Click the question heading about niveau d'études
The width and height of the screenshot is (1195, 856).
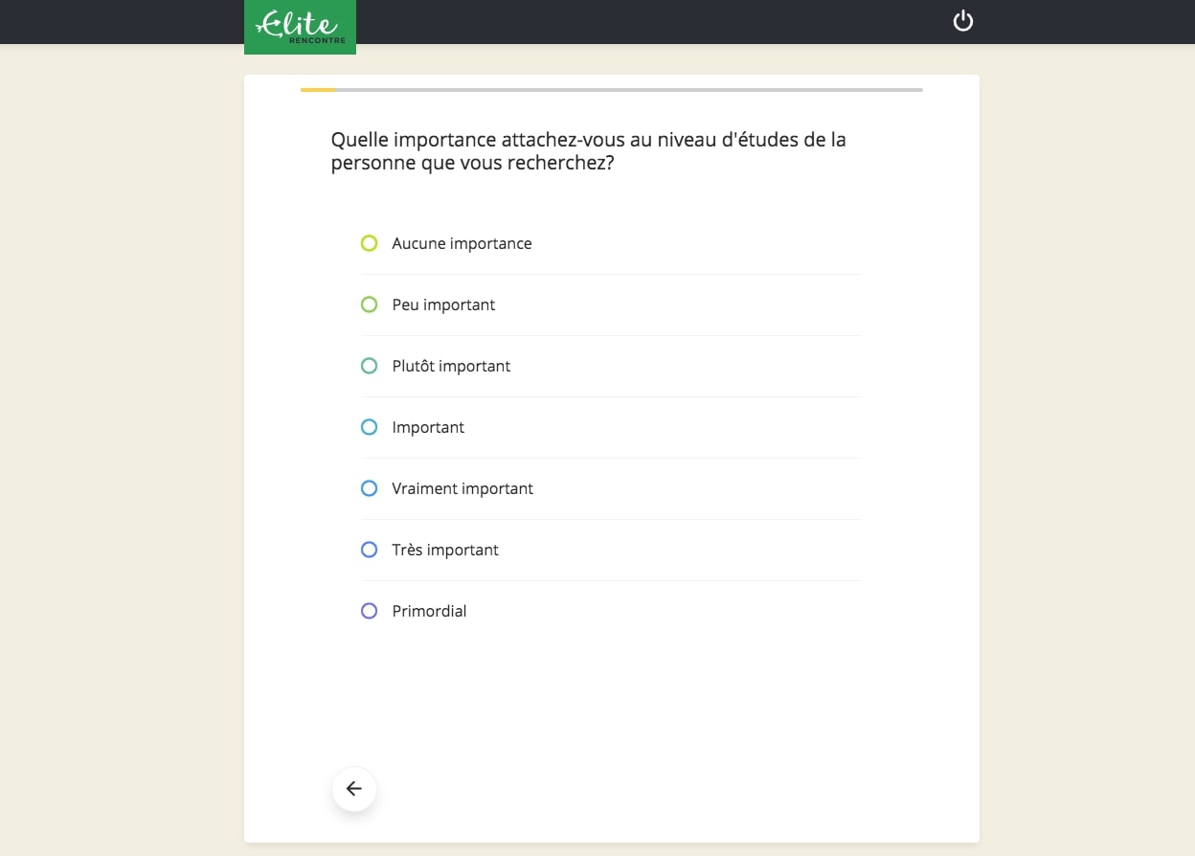(588, 151)
